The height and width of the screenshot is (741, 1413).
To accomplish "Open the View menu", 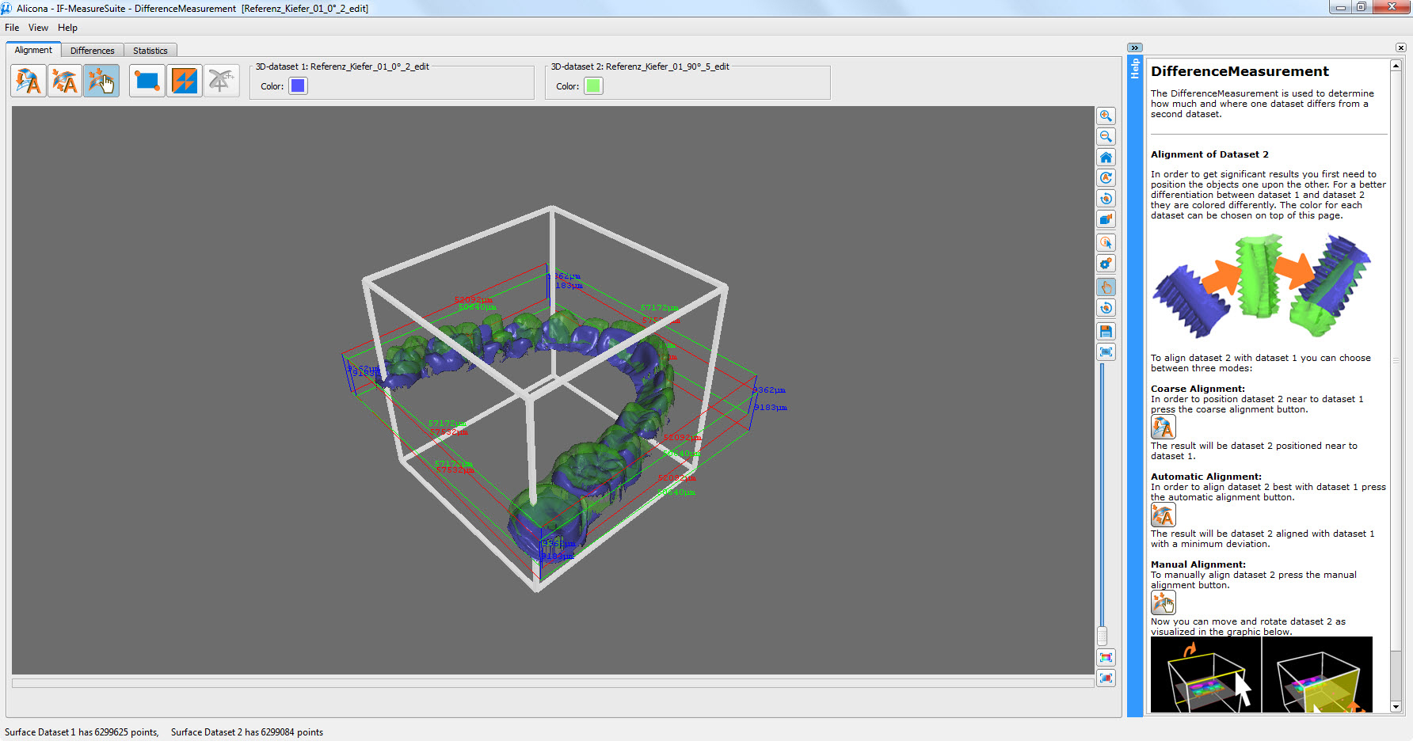I will click(38, 28).
